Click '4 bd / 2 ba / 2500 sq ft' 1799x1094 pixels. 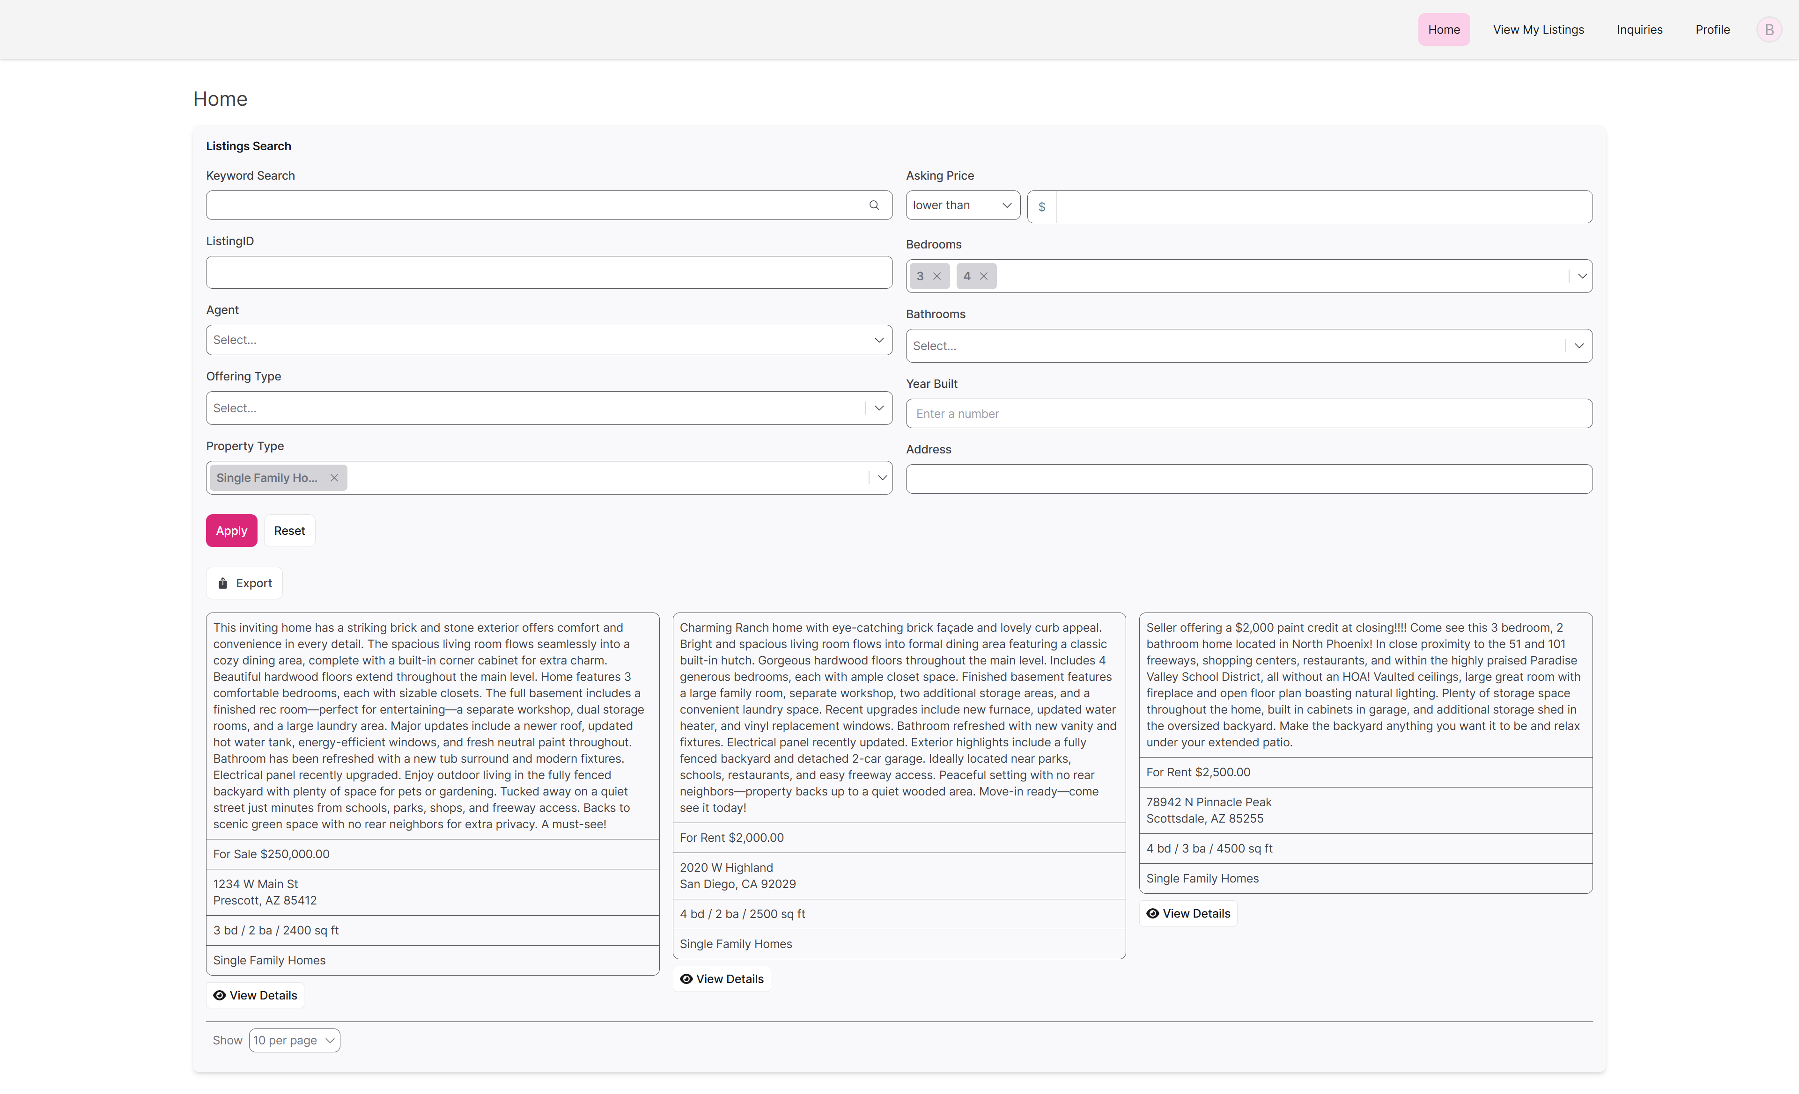(743, 914)
